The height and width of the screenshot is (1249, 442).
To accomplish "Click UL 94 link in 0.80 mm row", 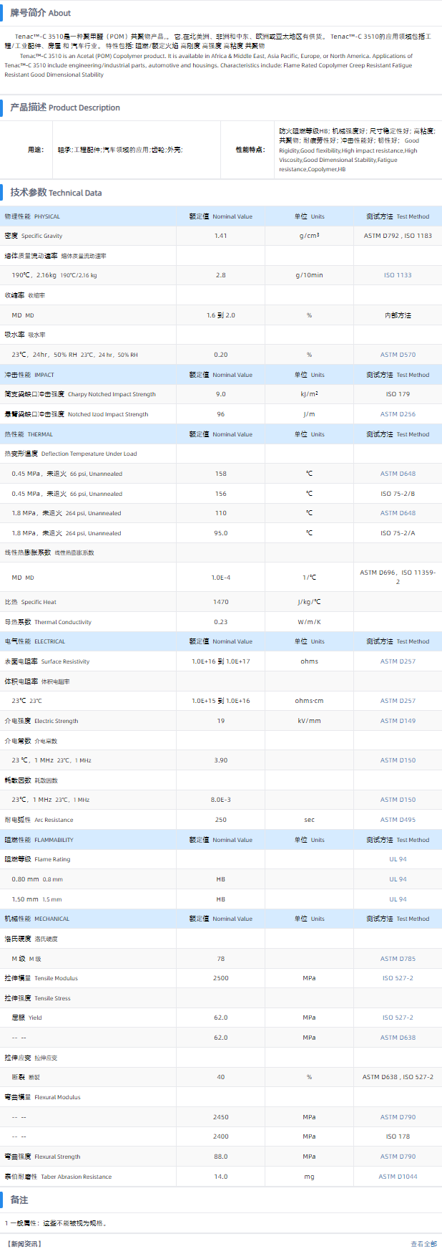I will [x=398, y=879].
